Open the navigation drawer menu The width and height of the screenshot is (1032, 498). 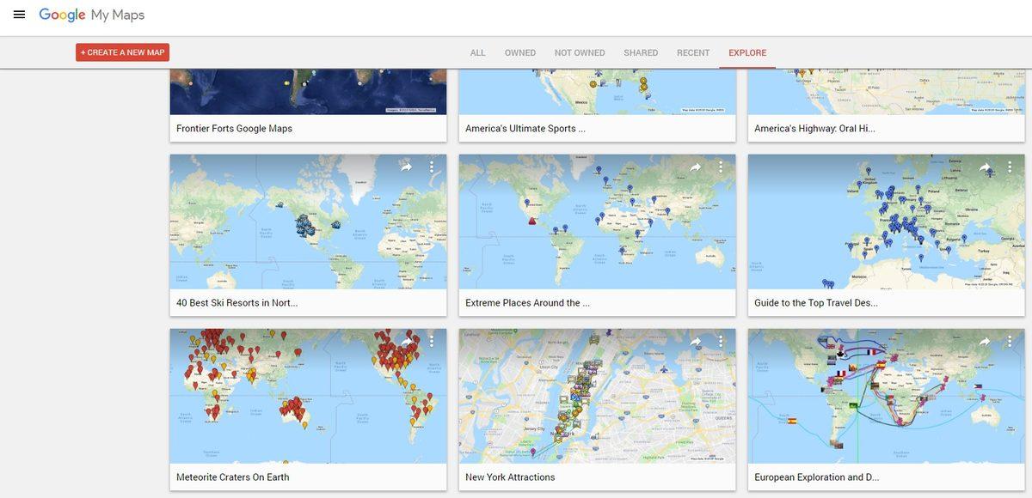pos(21,14)
